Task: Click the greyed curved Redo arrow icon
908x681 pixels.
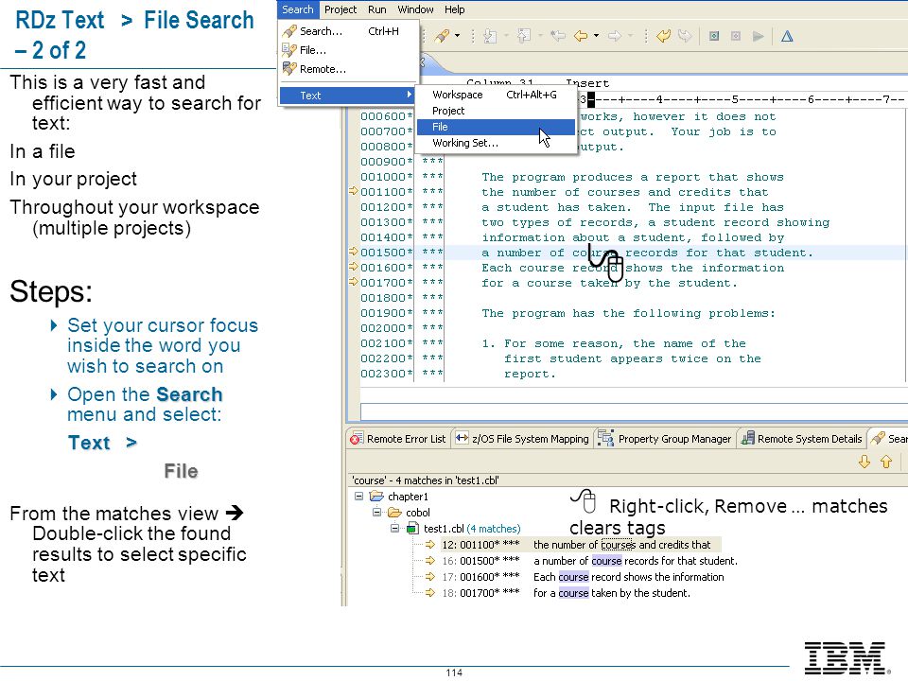Action: [685, 36]
